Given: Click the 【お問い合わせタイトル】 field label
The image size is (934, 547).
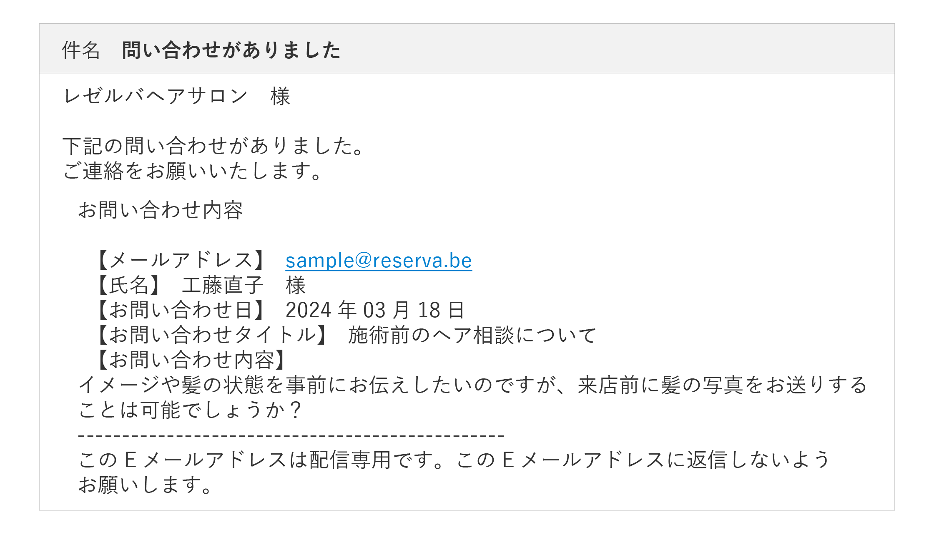Looking at the screenshot, I should (212, 335).
